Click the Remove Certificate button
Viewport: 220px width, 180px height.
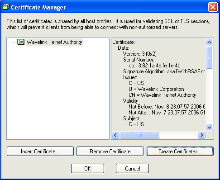(x=110, y=152)
